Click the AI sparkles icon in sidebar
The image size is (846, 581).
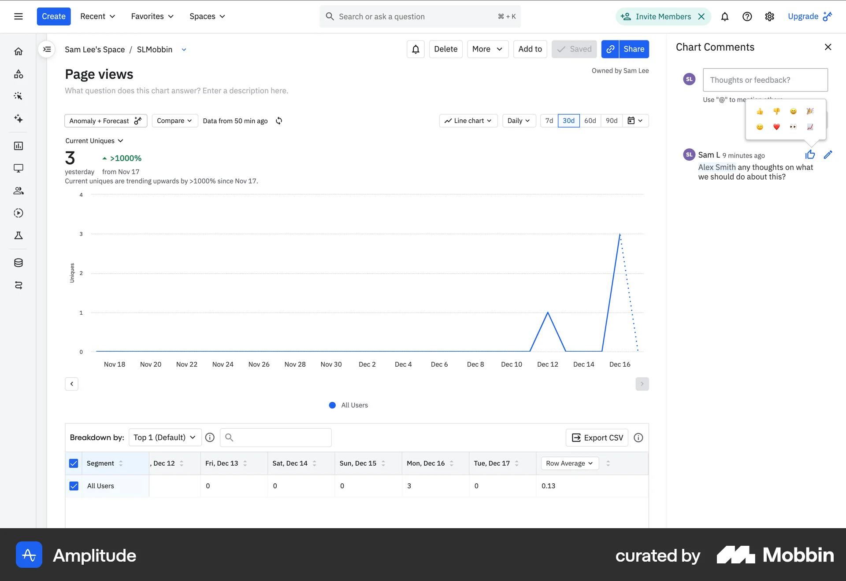19,119
